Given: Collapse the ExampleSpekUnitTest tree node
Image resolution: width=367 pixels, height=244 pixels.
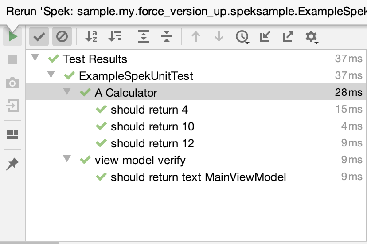Looking at the screenshot, I should click(x=51, y=75).
